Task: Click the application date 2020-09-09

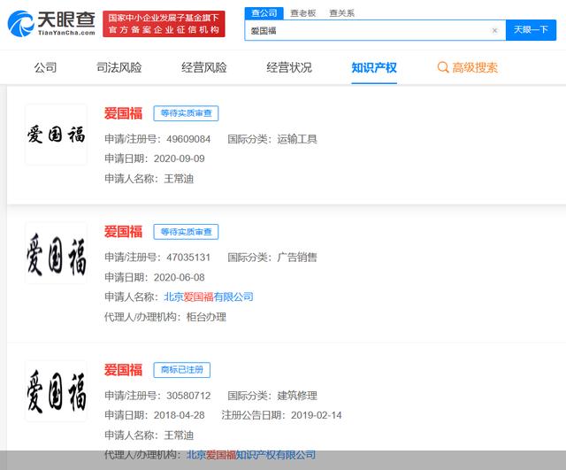Action: (180, 158)
